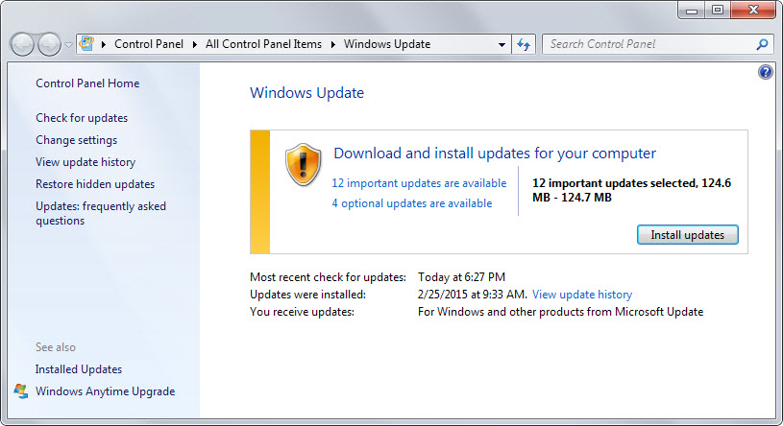Click Download and install updates heading
Viewport: 783px width, 426px height.
pos(495,154)
